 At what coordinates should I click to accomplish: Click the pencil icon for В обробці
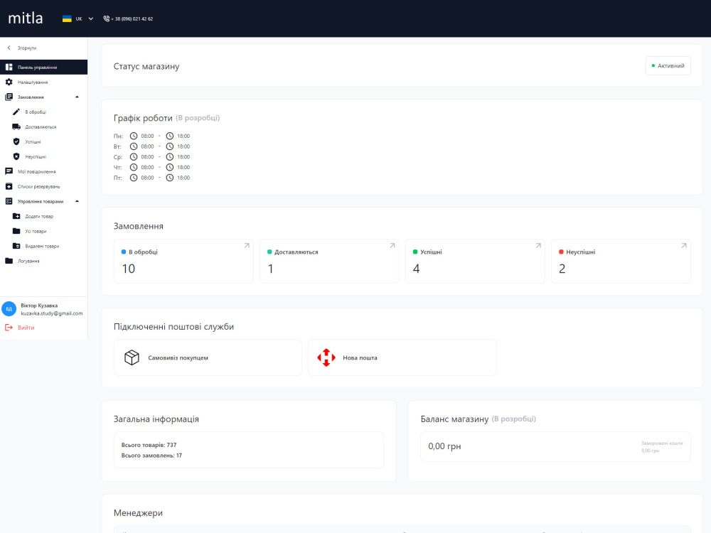[x=16, y=112]
